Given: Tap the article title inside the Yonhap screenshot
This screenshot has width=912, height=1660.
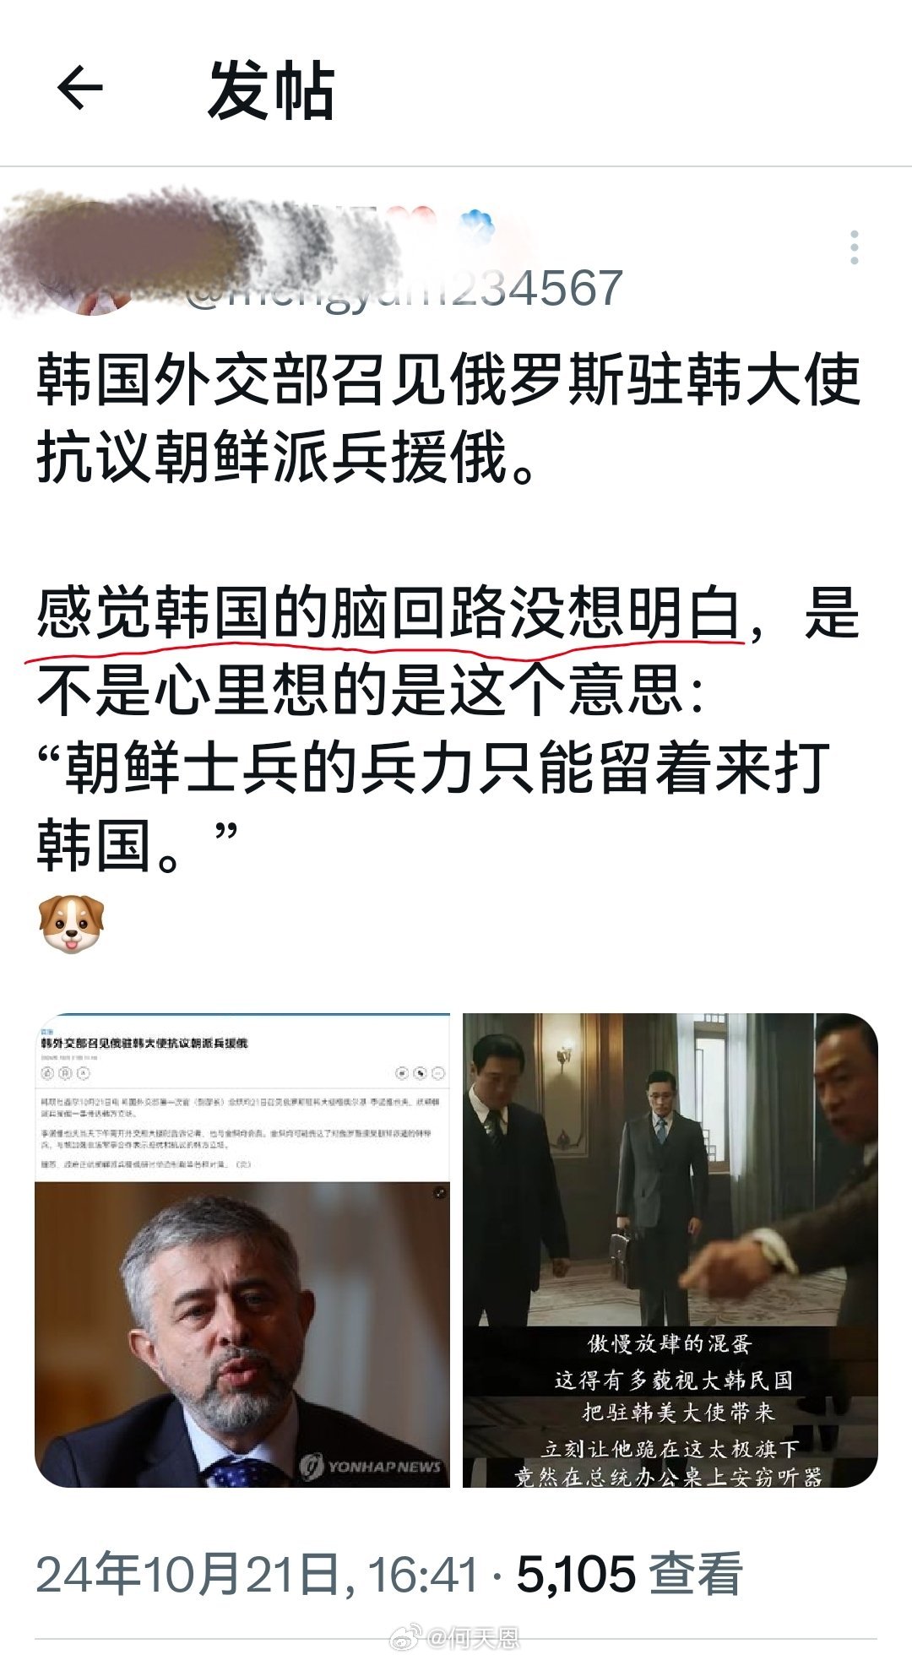Looking at the screenshot, I should point(144,1044).
